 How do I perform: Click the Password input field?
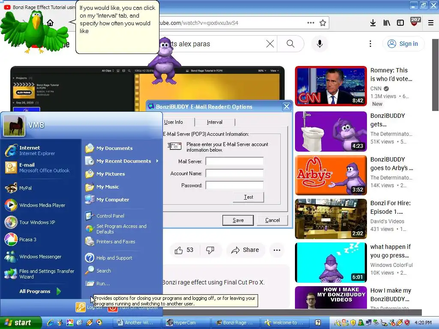pos(235,185)
